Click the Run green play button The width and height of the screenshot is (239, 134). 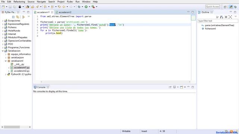point(86,7)
